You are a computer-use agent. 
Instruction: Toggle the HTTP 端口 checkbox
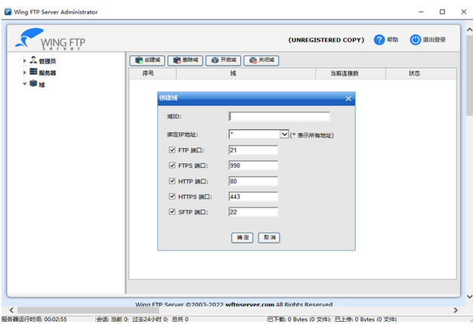click(172, 181)
